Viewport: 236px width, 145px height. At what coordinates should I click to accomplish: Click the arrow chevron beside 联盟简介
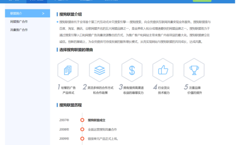click(43, 14)
